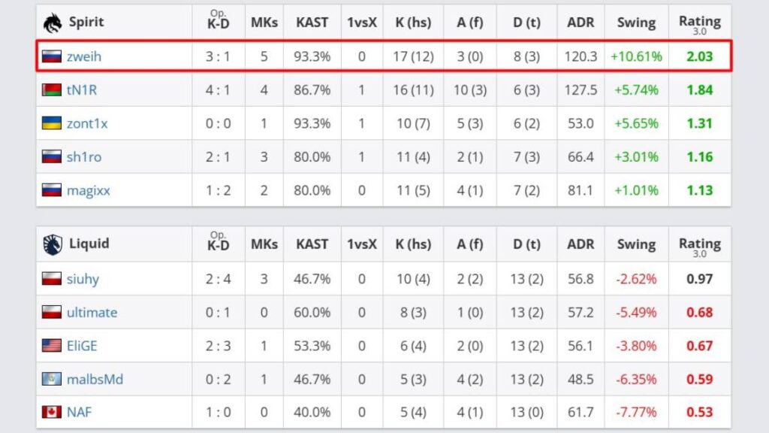
Task: Open zweih's player profile link
Action: pos(83,56)
